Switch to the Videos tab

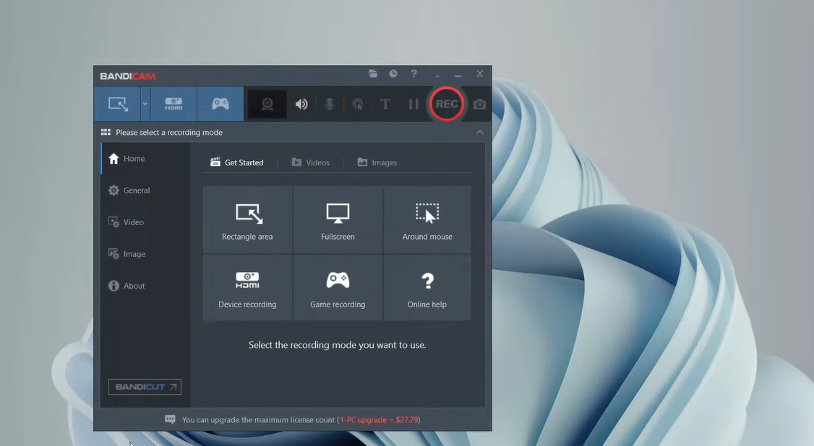310,162
